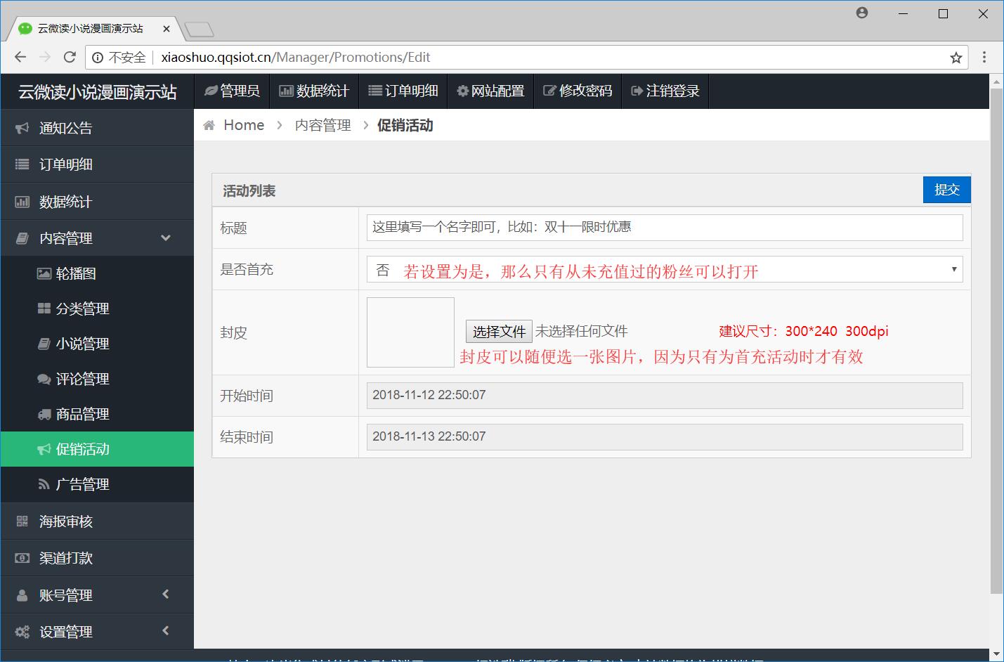Close the 云微读小说漫画演示站 tab
The height and width of the screenshot is (662, 1004).
tap(167, 29)
